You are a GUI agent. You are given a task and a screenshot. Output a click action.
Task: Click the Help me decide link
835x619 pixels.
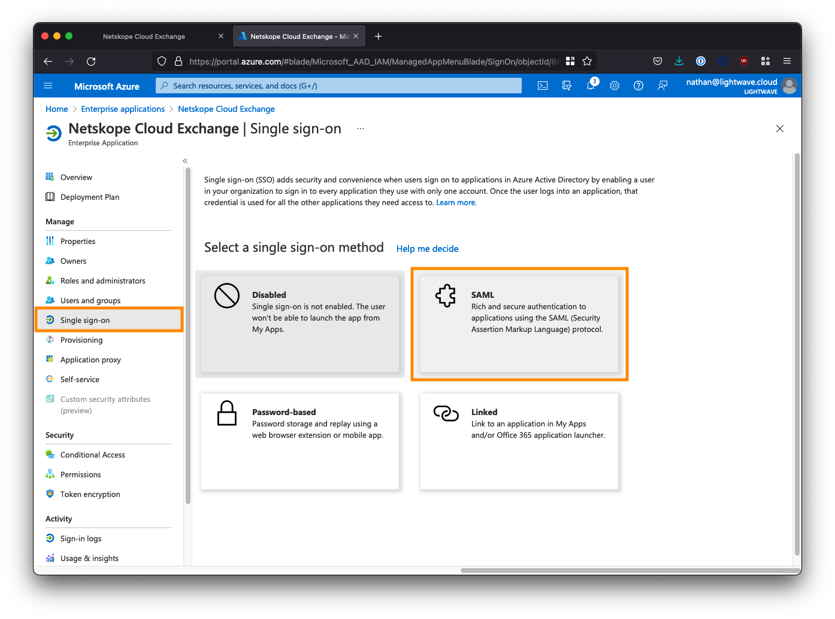[427, 249]
